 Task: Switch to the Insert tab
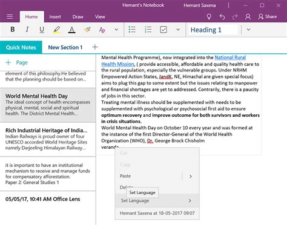pyautogui.click(x=55, y=17)
